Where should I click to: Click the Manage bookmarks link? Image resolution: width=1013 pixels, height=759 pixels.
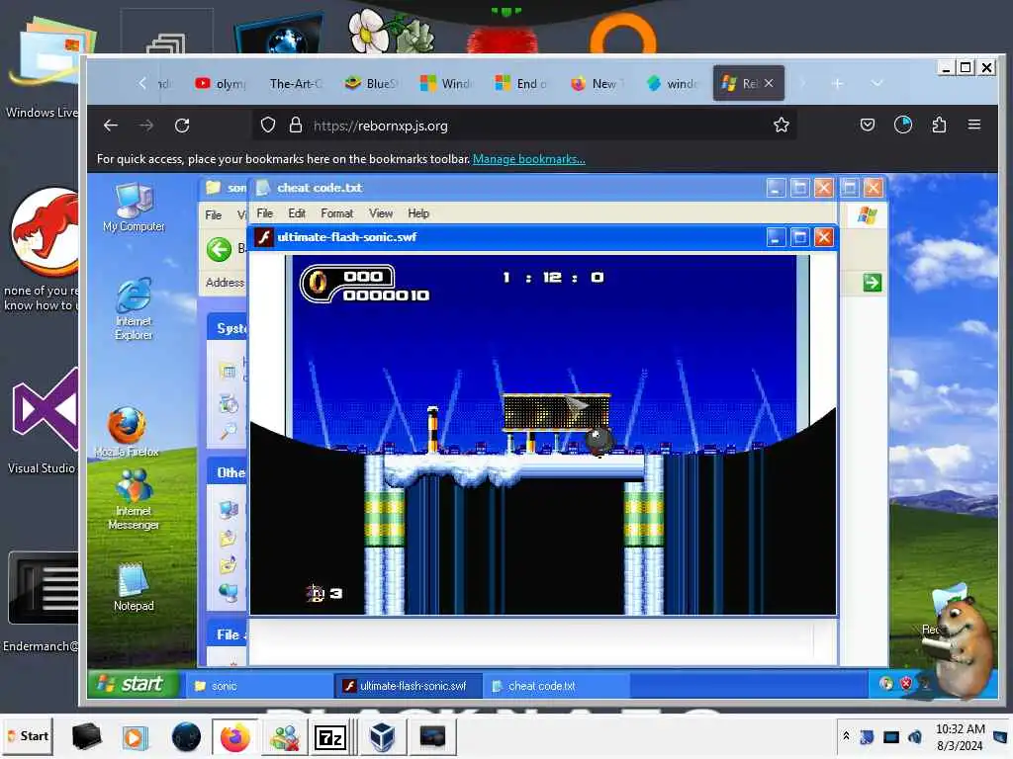click(x=528, y=159)
